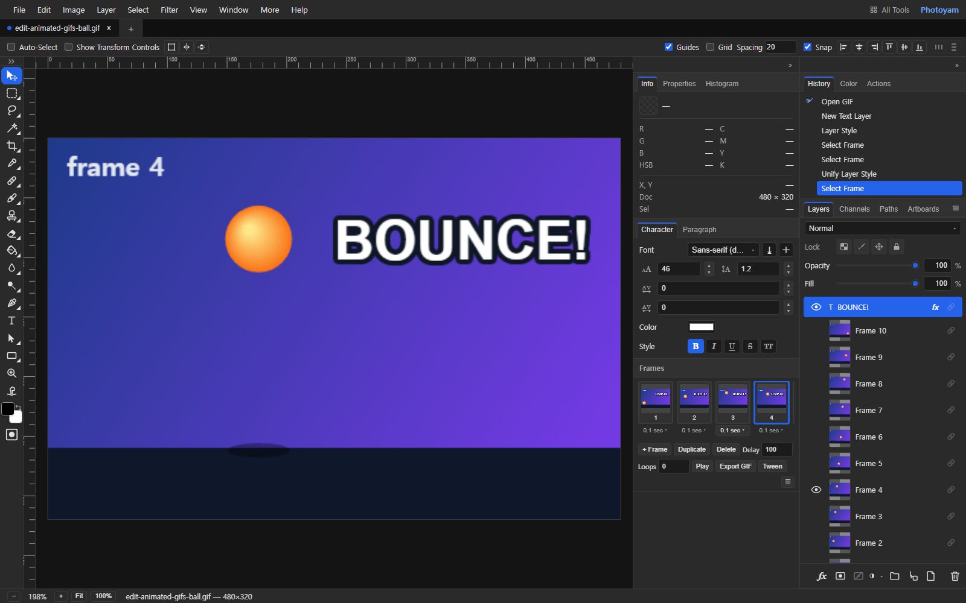Lock all layer attributes
The width and height of the screenshot is (966, 603).
(897, 247)
